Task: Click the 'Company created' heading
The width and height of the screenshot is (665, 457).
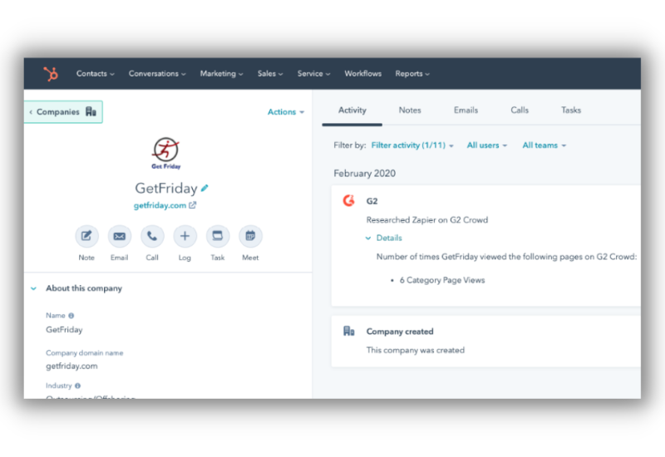Action: click(400, 332)
